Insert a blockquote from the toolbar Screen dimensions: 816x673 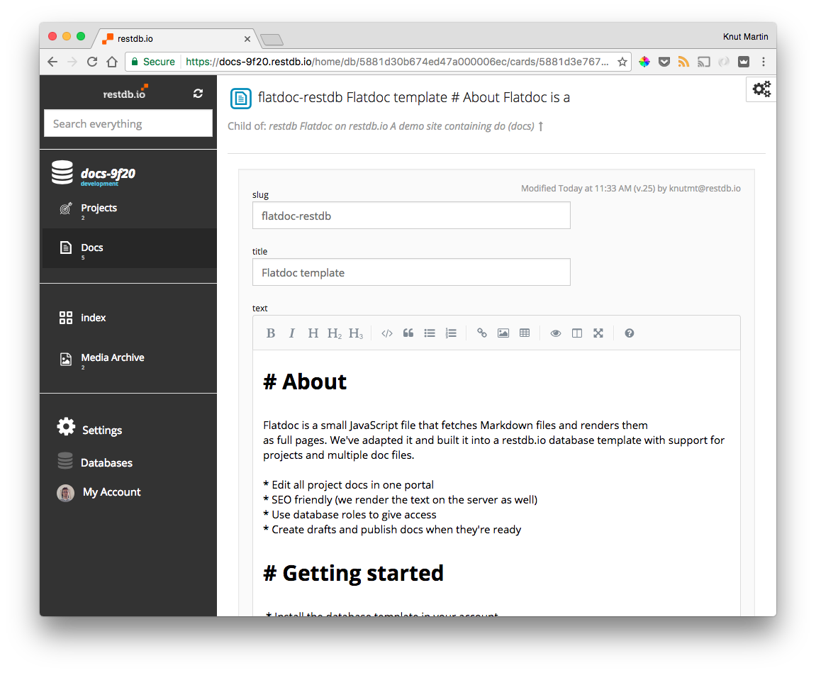point(408,333)
